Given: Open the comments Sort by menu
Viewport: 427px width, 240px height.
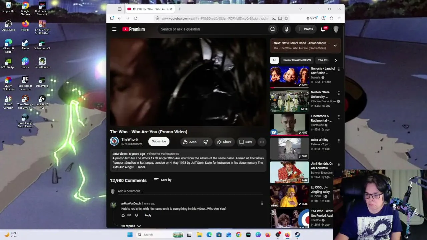Looking at the screenshot, I should (x=162, y=180).
